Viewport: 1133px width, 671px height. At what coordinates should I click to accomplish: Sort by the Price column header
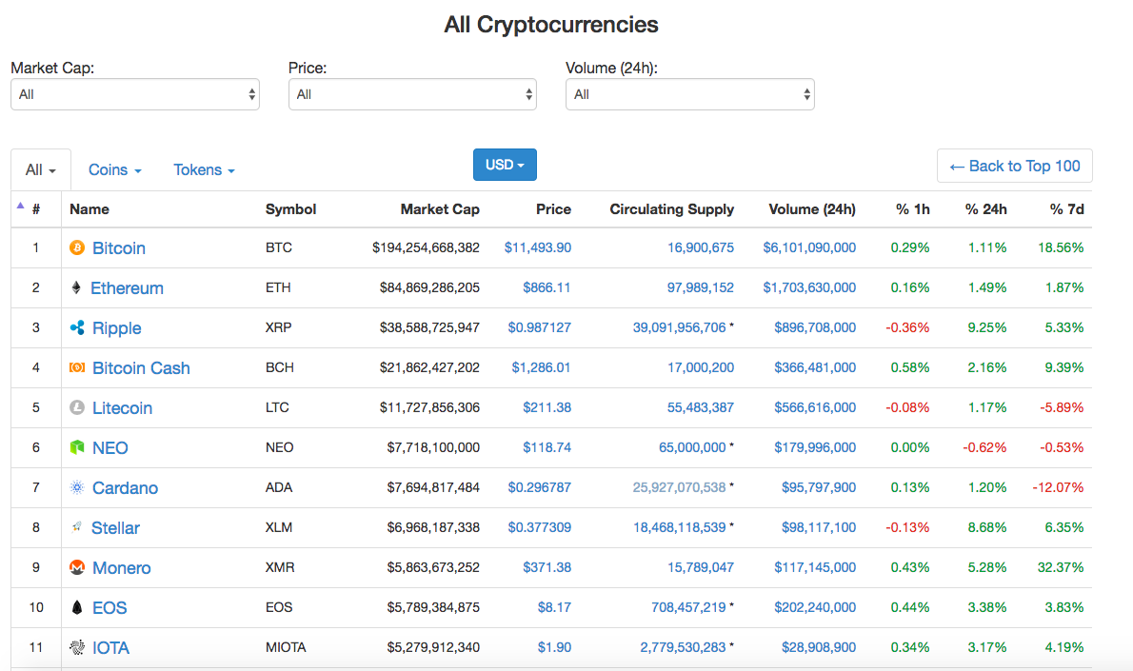click(x=553, y=209)
